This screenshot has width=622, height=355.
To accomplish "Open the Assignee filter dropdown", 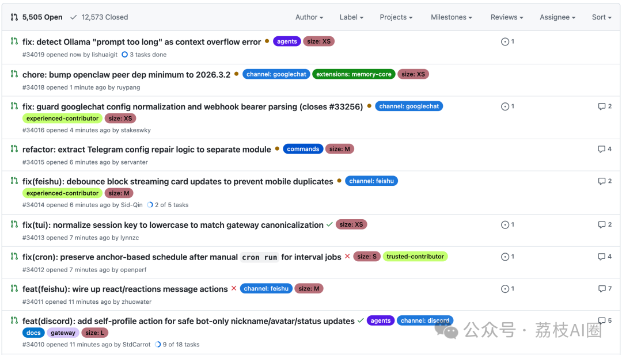I will [x=557, y=17].
